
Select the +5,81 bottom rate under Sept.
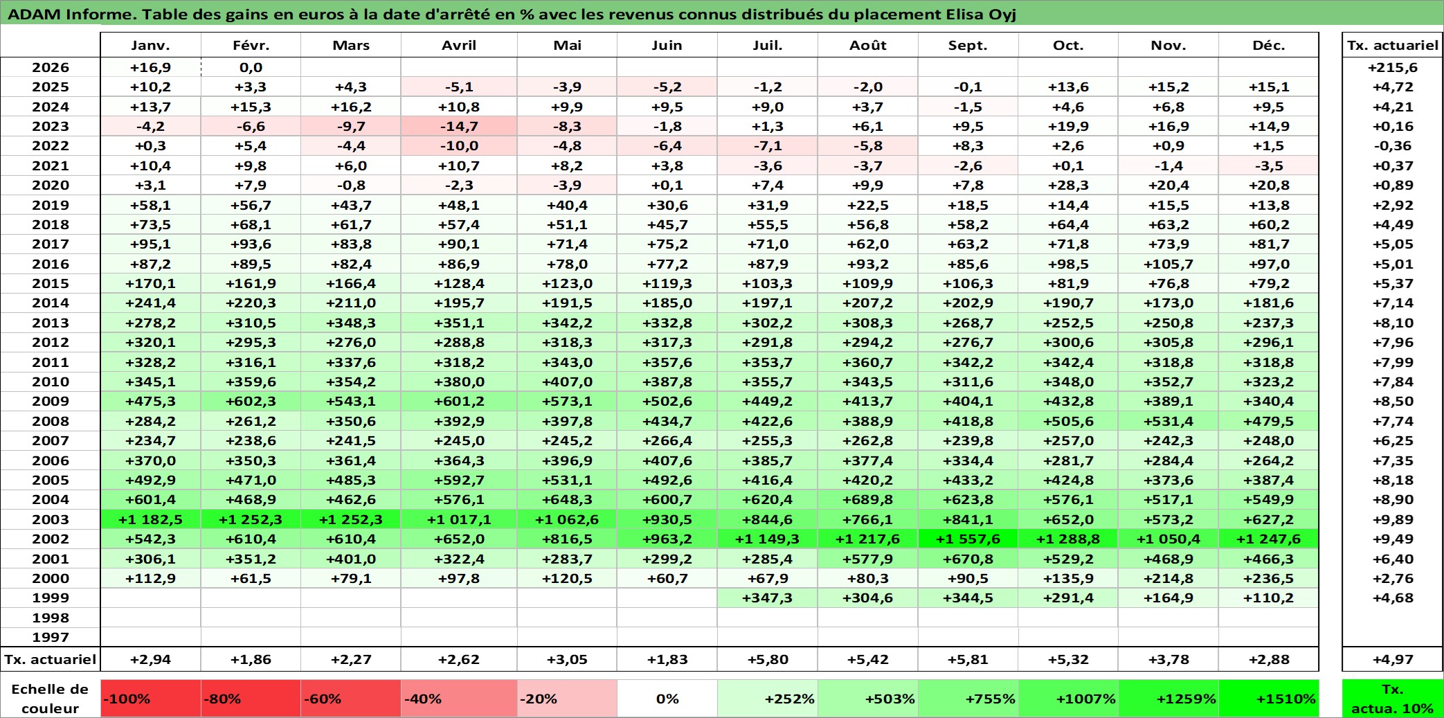[968, 659]
